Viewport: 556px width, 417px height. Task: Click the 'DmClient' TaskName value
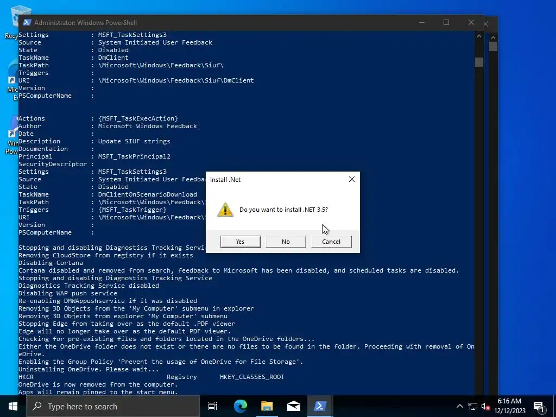[113, 58]
